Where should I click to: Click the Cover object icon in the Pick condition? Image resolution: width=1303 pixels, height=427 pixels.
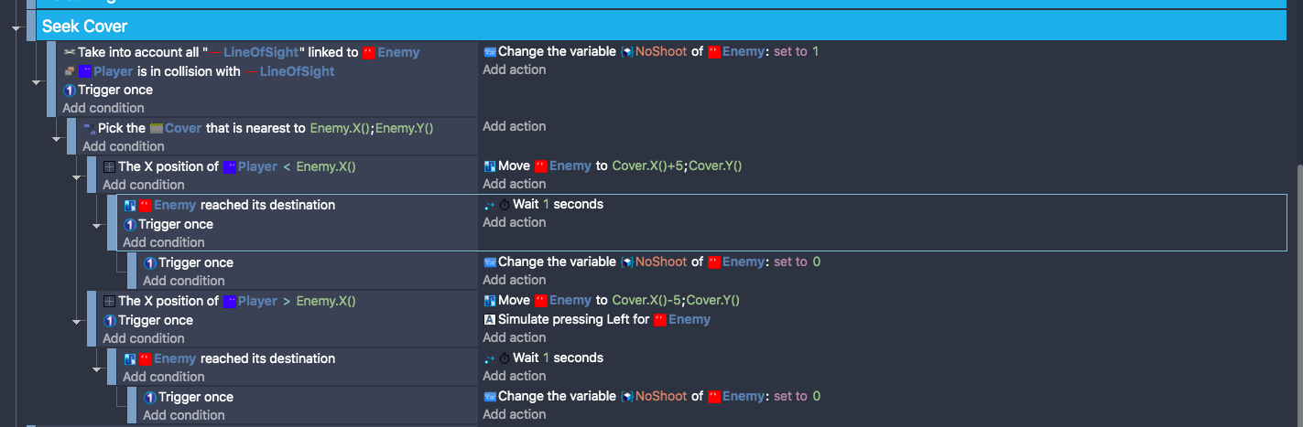[157, 129]
